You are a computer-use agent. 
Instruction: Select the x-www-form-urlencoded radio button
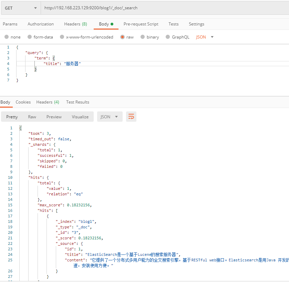pos(62,37)
